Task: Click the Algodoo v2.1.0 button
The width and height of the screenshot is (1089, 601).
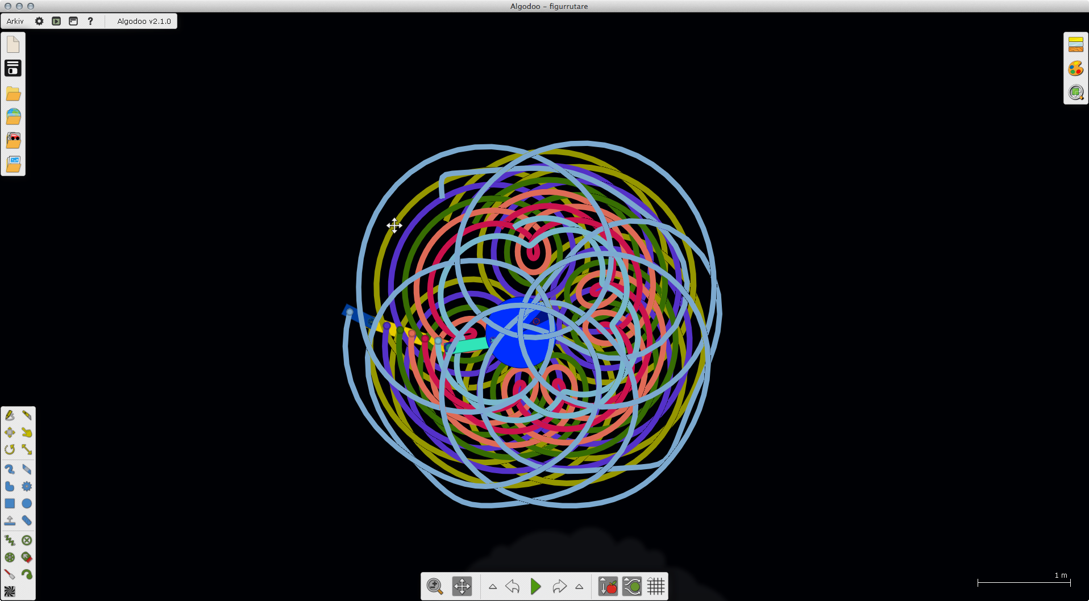Action: tap(144, 21)
